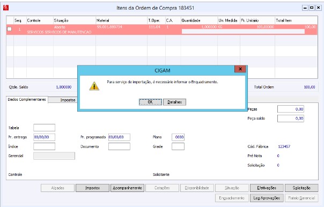Click the Pr. Unitário column header
324x207 pixels.
(257, 20)
